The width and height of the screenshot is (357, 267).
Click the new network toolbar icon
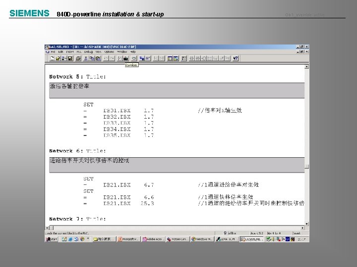(184, 58)
